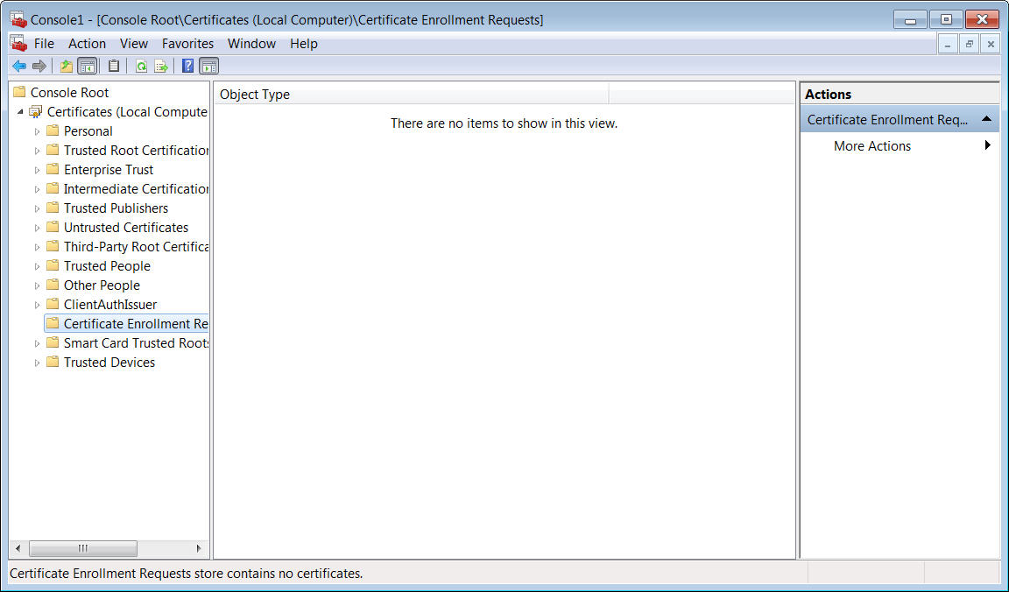Collapse Certificate Enrollment Requests actions header

986,119
